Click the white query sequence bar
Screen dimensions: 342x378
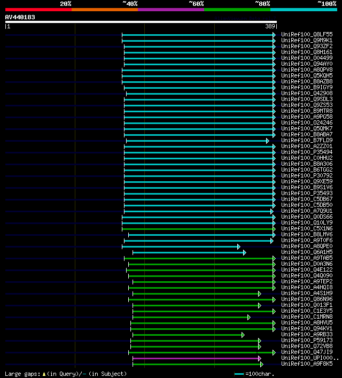click(141, 22)
